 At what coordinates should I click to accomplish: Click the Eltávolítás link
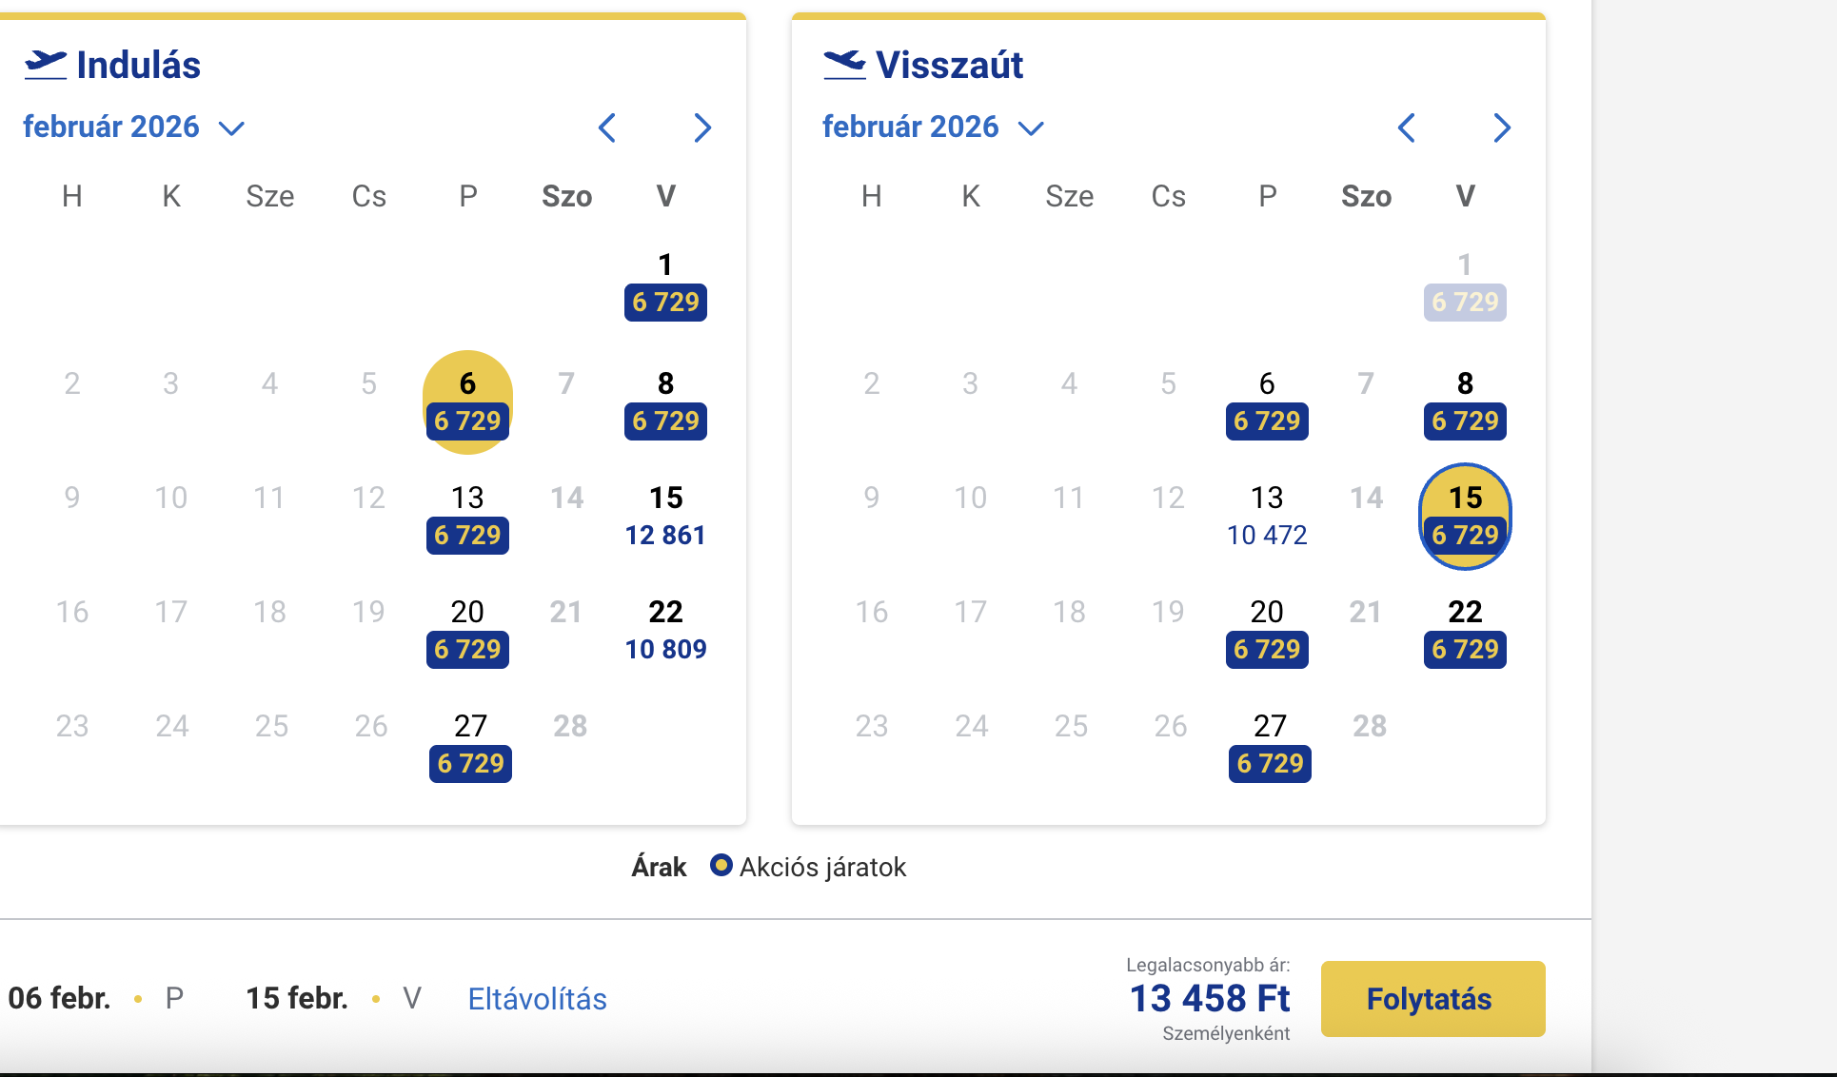point(537,999)
